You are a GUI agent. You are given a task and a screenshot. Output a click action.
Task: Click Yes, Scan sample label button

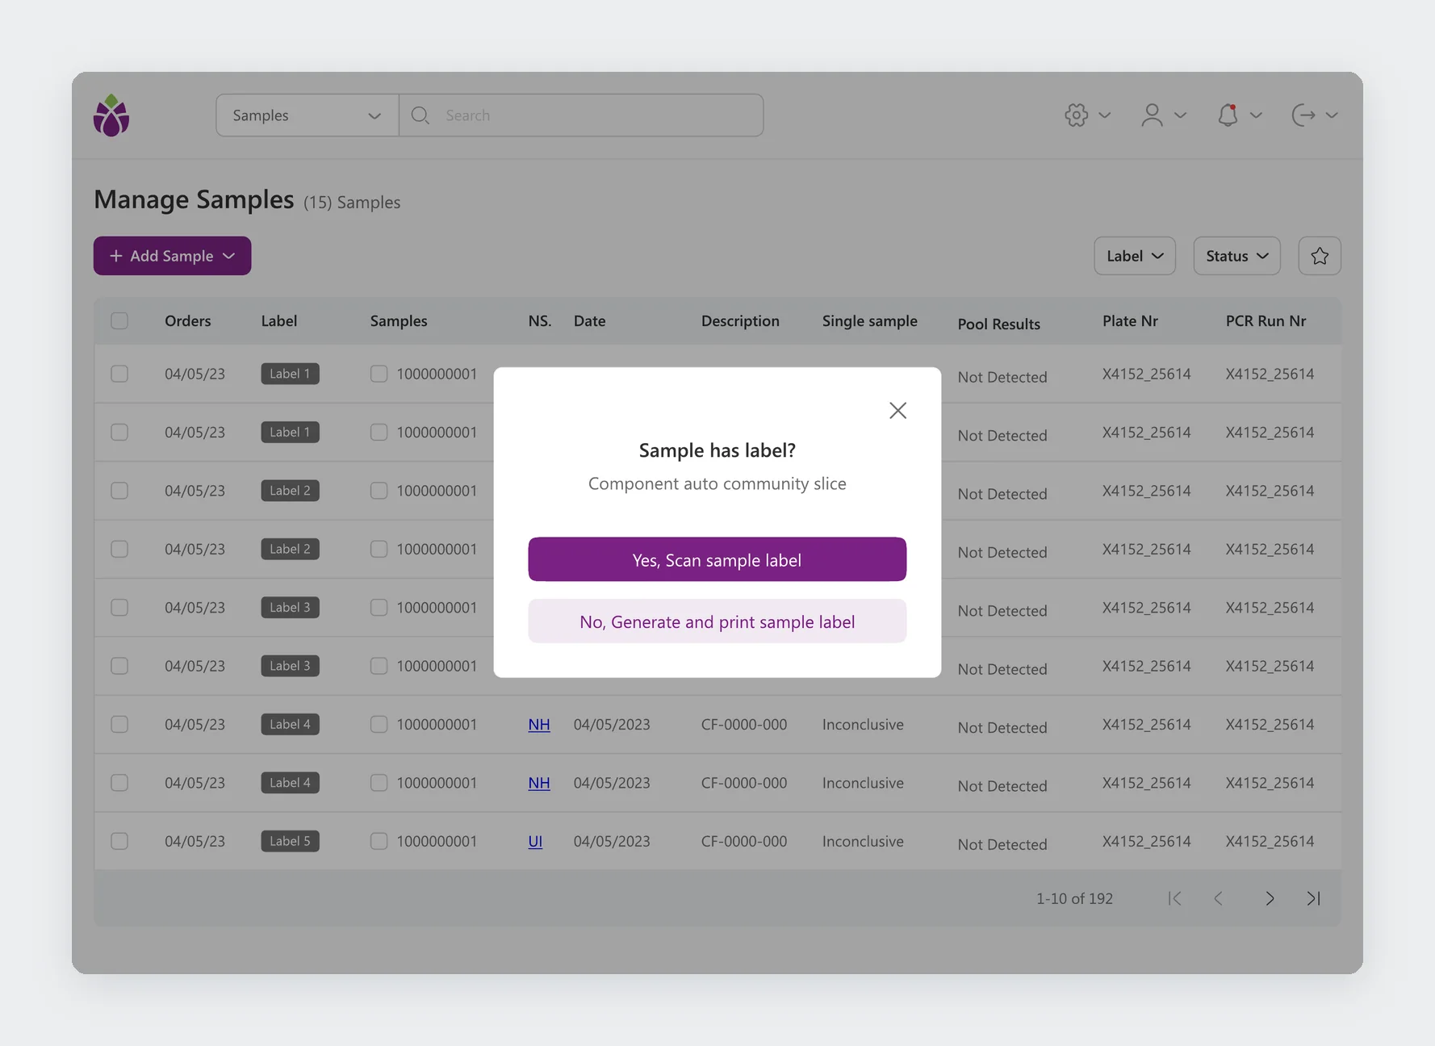[x=717, y=559]
